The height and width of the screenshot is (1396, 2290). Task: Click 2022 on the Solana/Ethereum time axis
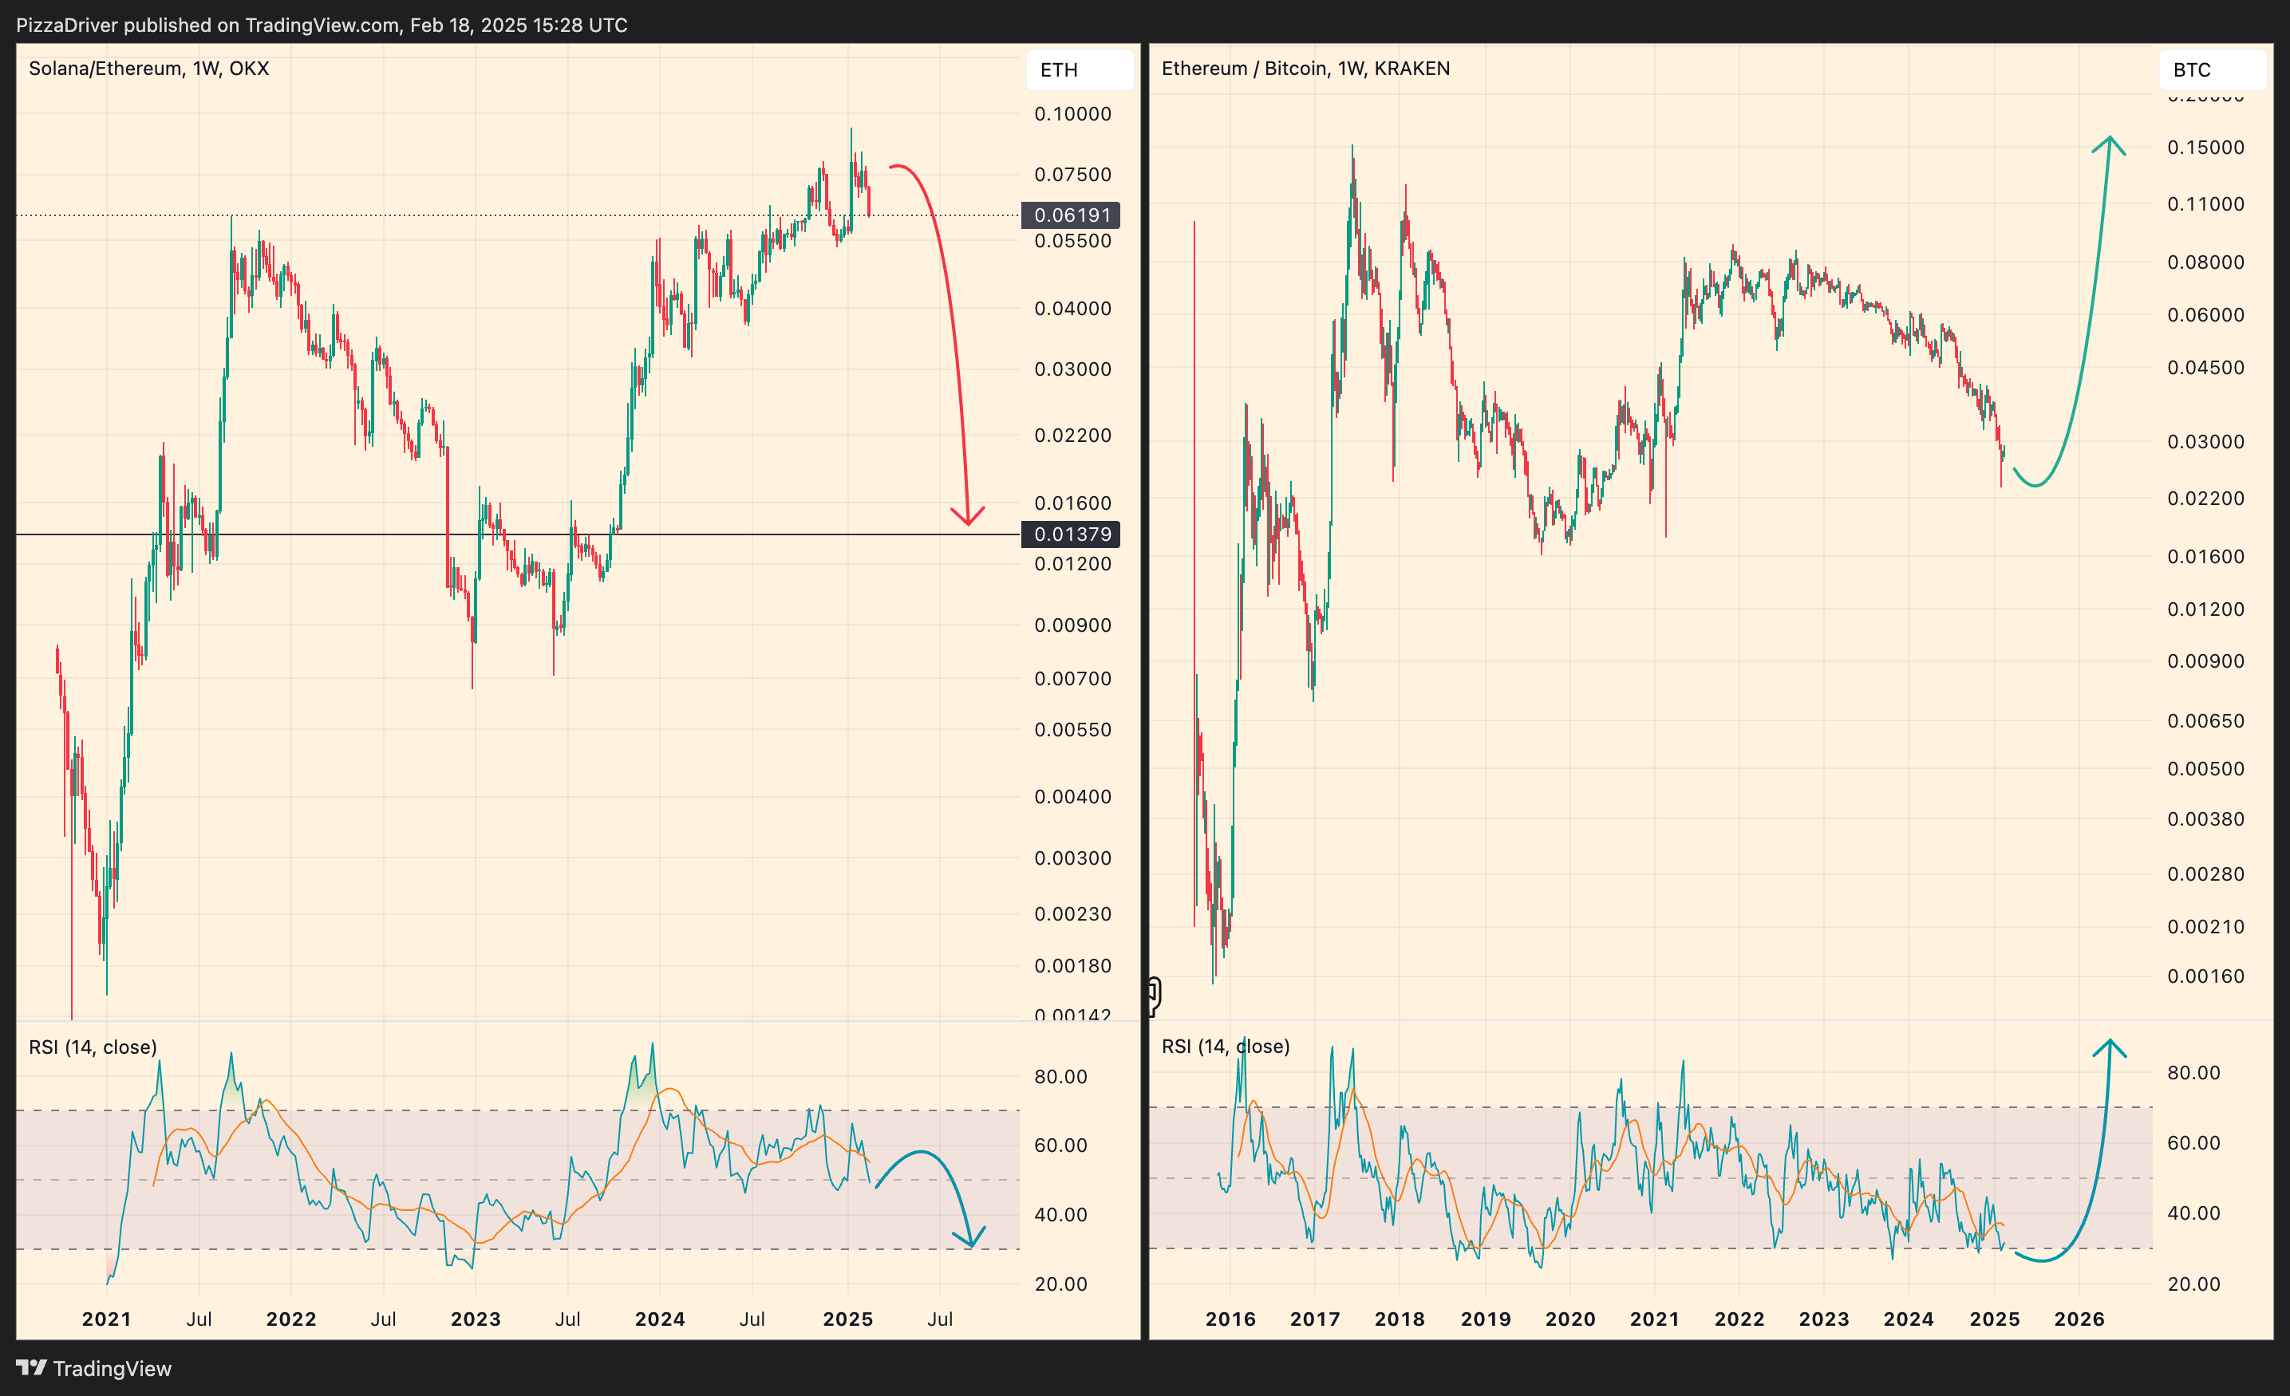point(291,1319)
